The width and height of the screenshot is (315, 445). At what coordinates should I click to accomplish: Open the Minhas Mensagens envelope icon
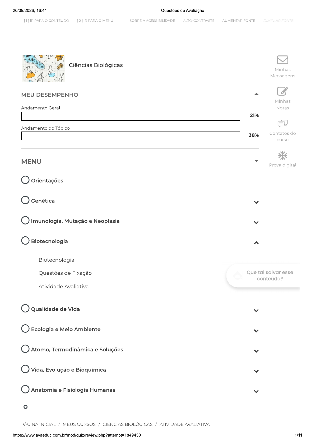click(282, 60)
